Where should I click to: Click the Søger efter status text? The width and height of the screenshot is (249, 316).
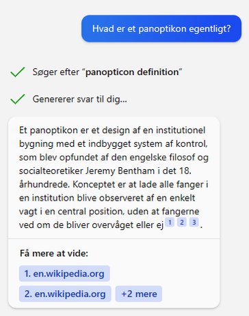[x=107, y=72]
